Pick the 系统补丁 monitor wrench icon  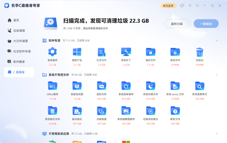point(126,52)
